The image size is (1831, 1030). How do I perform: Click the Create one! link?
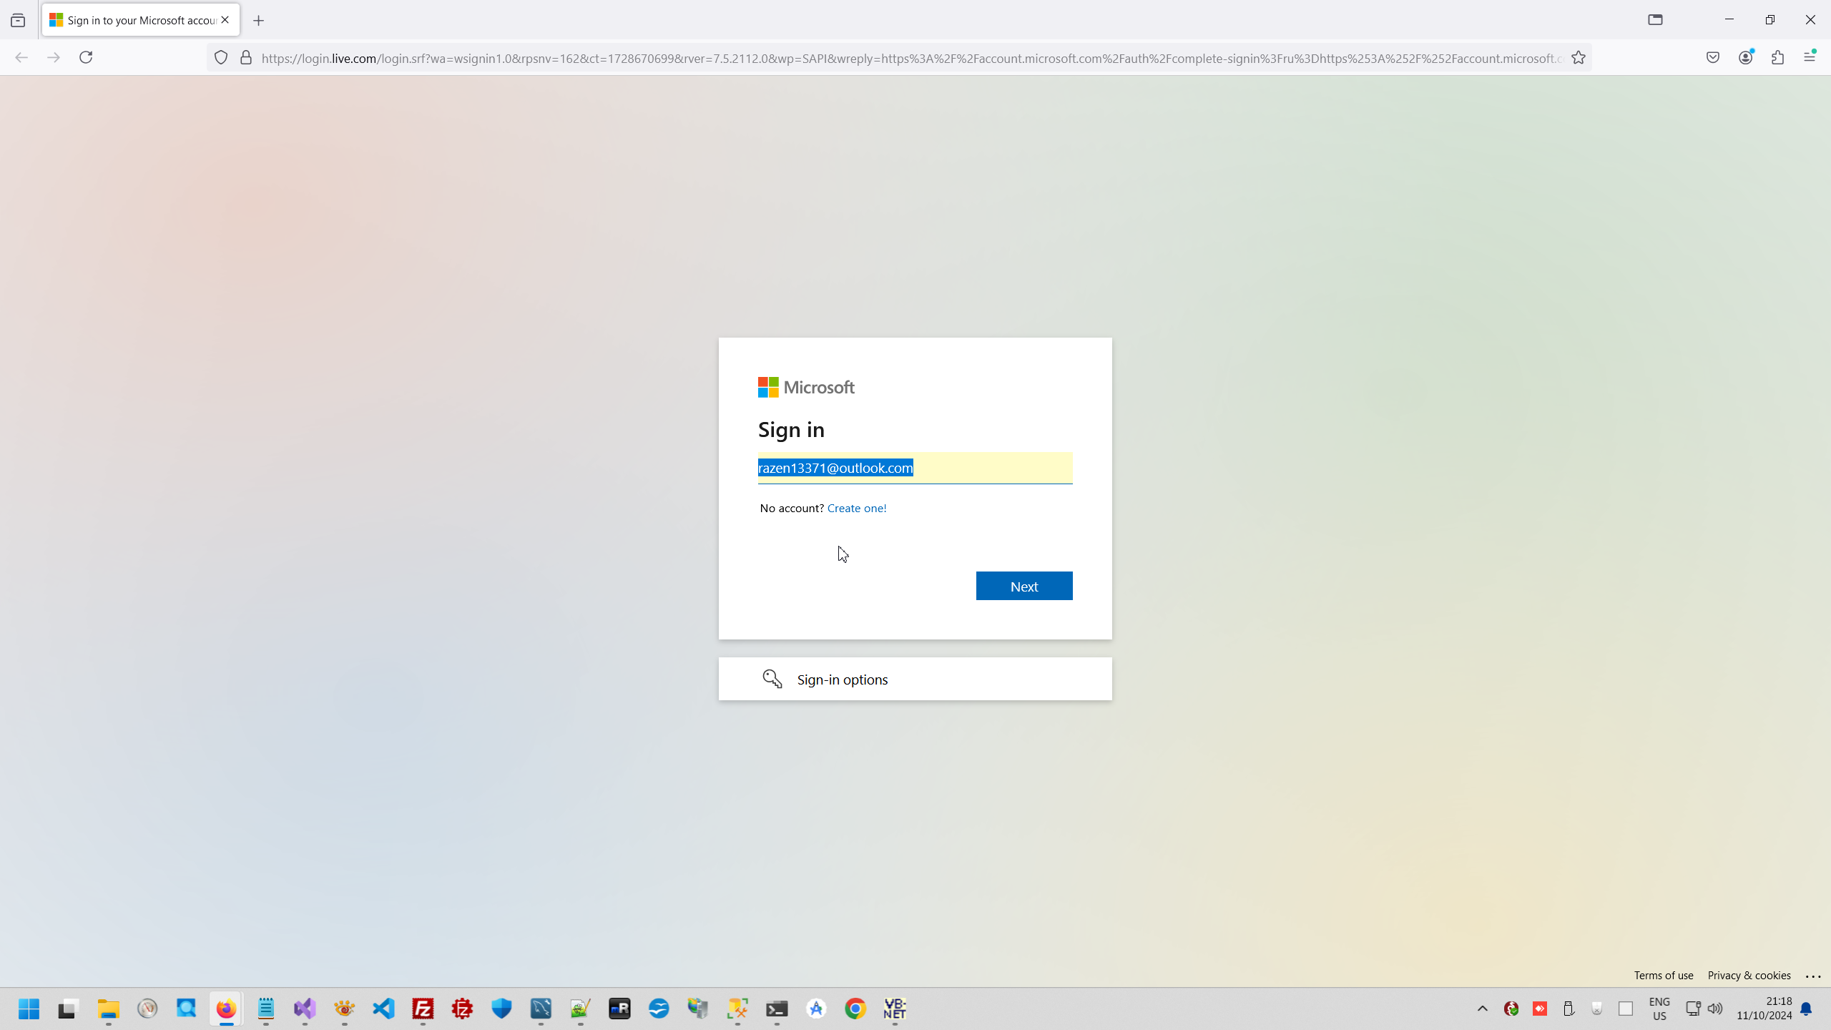point(856,508)
